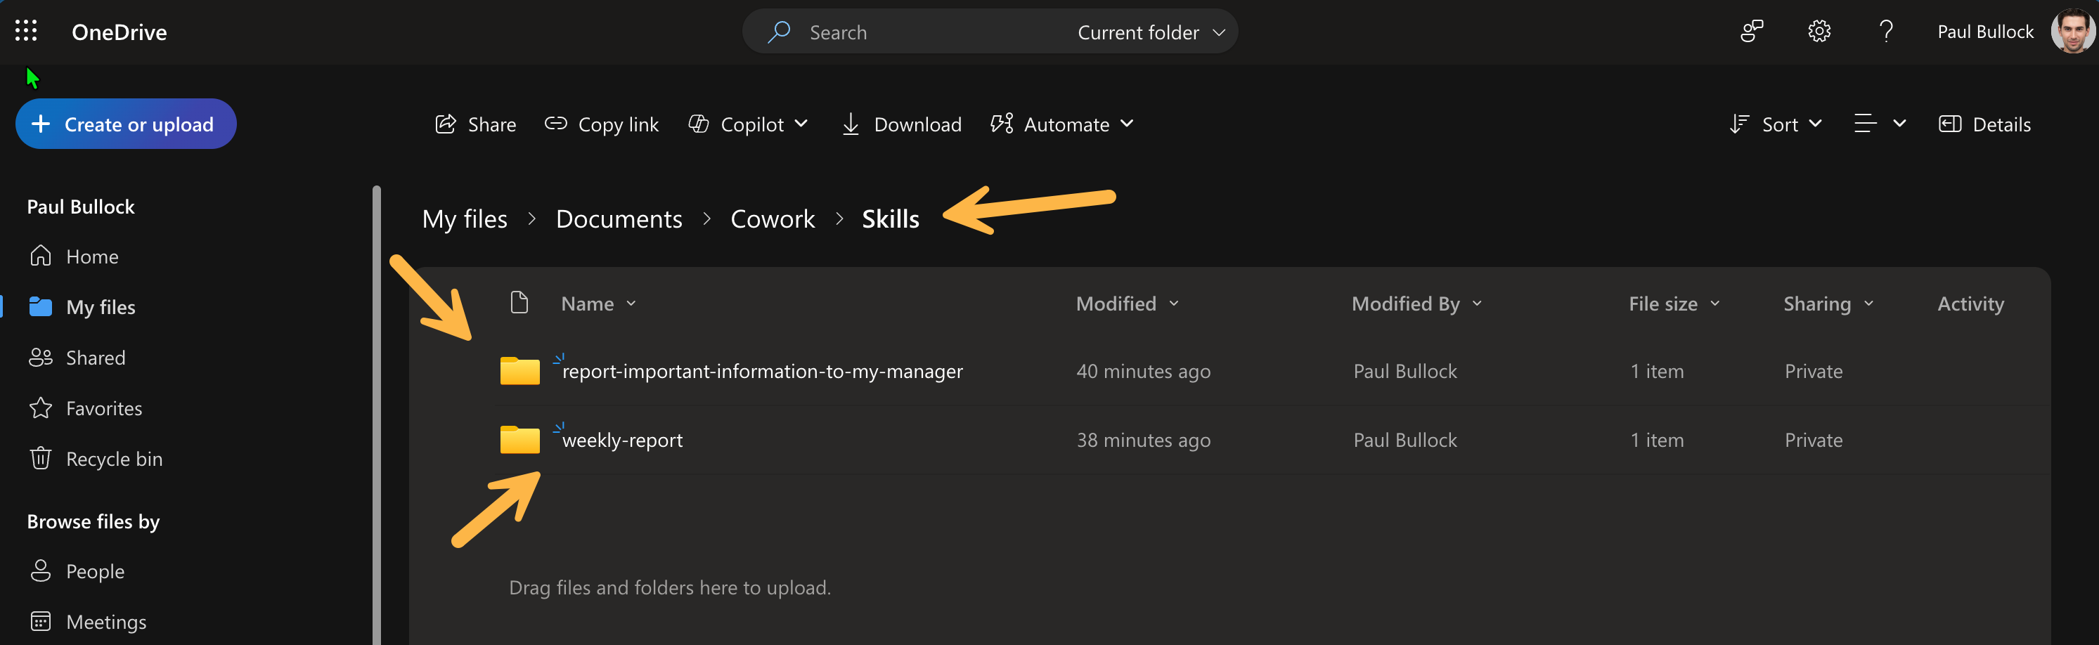Click Copy link in the toolbar

tap(601, 124)
